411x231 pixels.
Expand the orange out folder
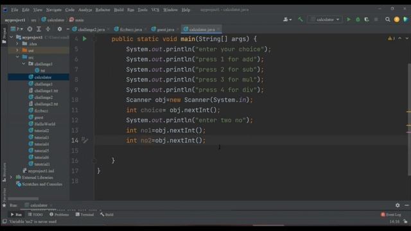[x=17, y=50]
